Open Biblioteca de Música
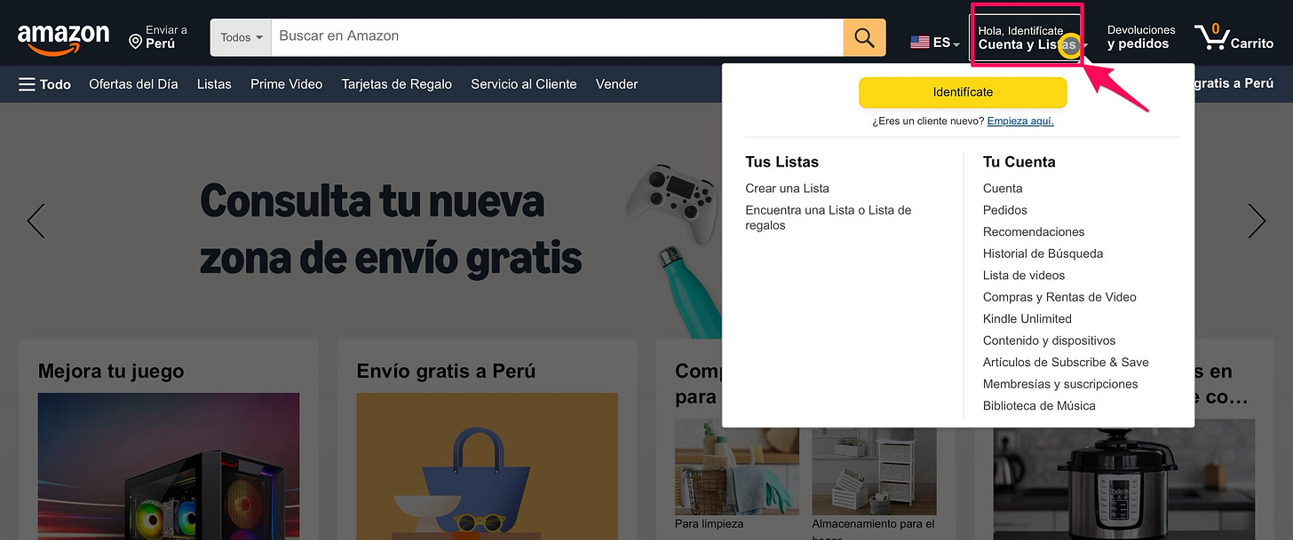 point(1039,405)
